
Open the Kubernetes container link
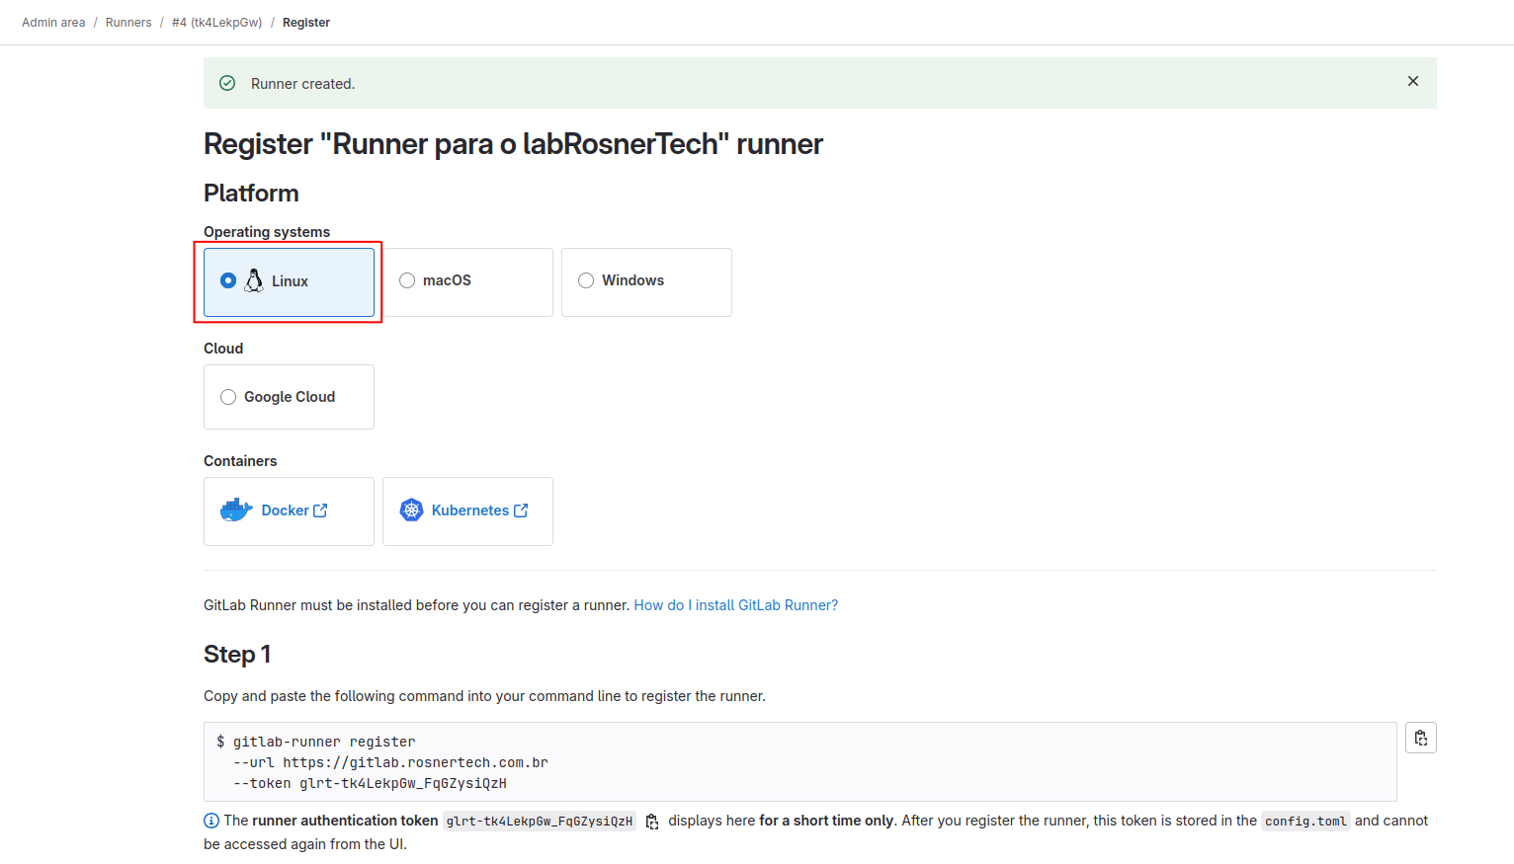(479, 511)
